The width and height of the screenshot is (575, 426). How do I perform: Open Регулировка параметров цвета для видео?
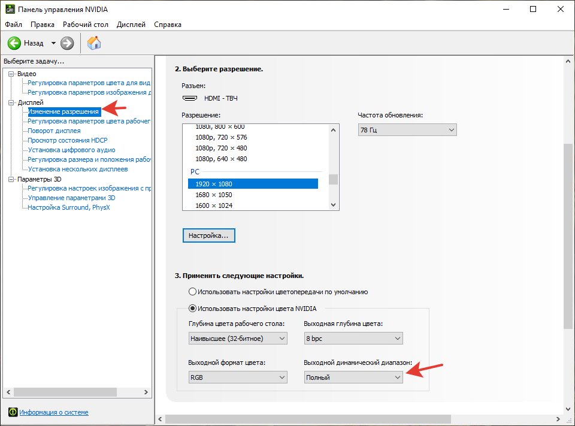tap(89, 83)
